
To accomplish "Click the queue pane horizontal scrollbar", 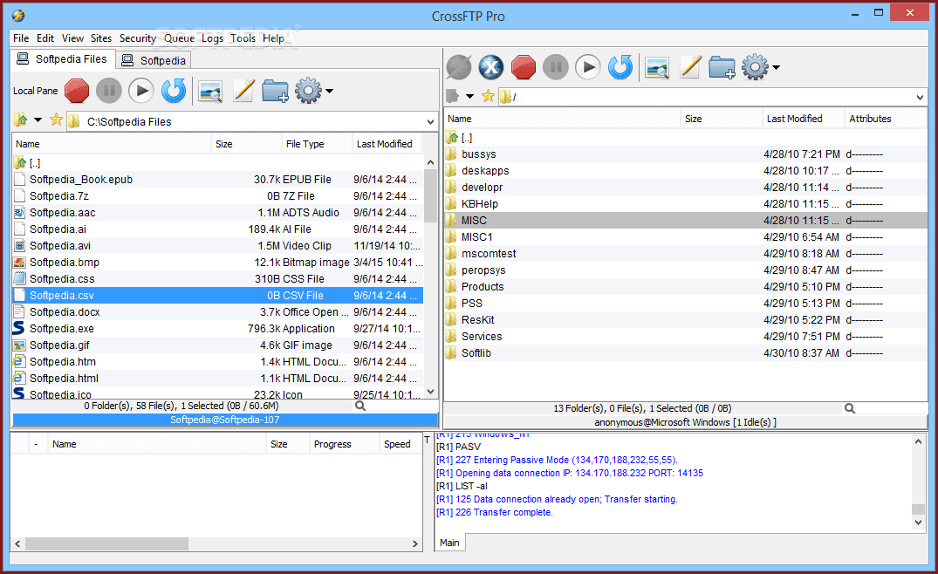I will tap(106, 543).
